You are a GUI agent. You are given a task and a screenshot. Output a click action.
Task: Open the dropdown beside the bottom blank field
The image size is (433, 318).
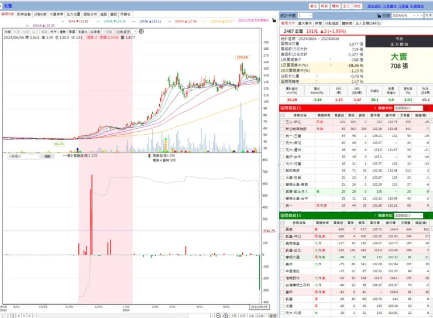212,316
